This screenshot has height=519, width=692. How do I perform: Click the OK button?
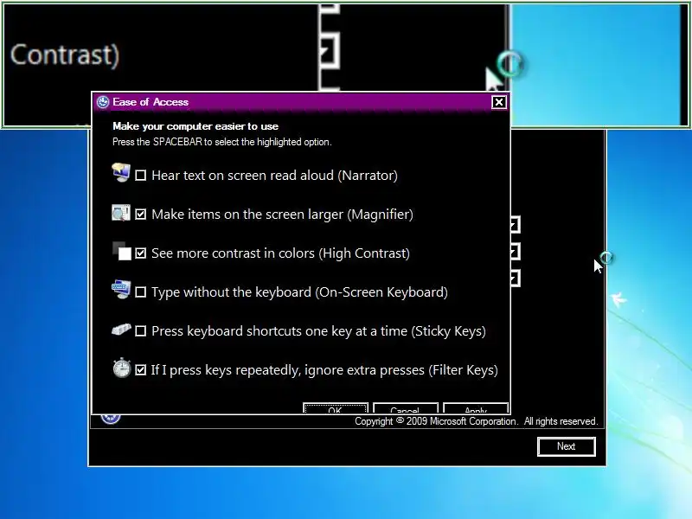(x=336, y=408)
